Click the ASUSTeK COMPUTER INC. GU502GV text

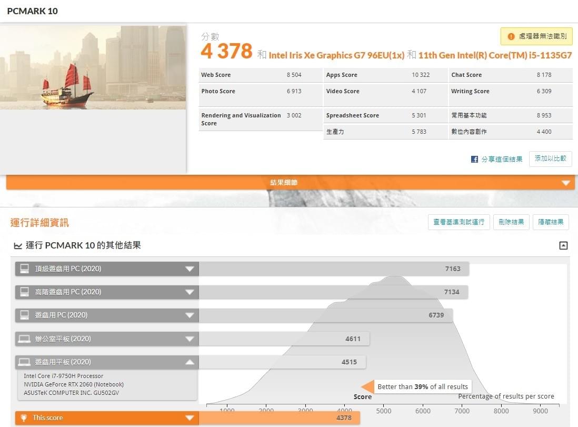(x=72, y=393)
